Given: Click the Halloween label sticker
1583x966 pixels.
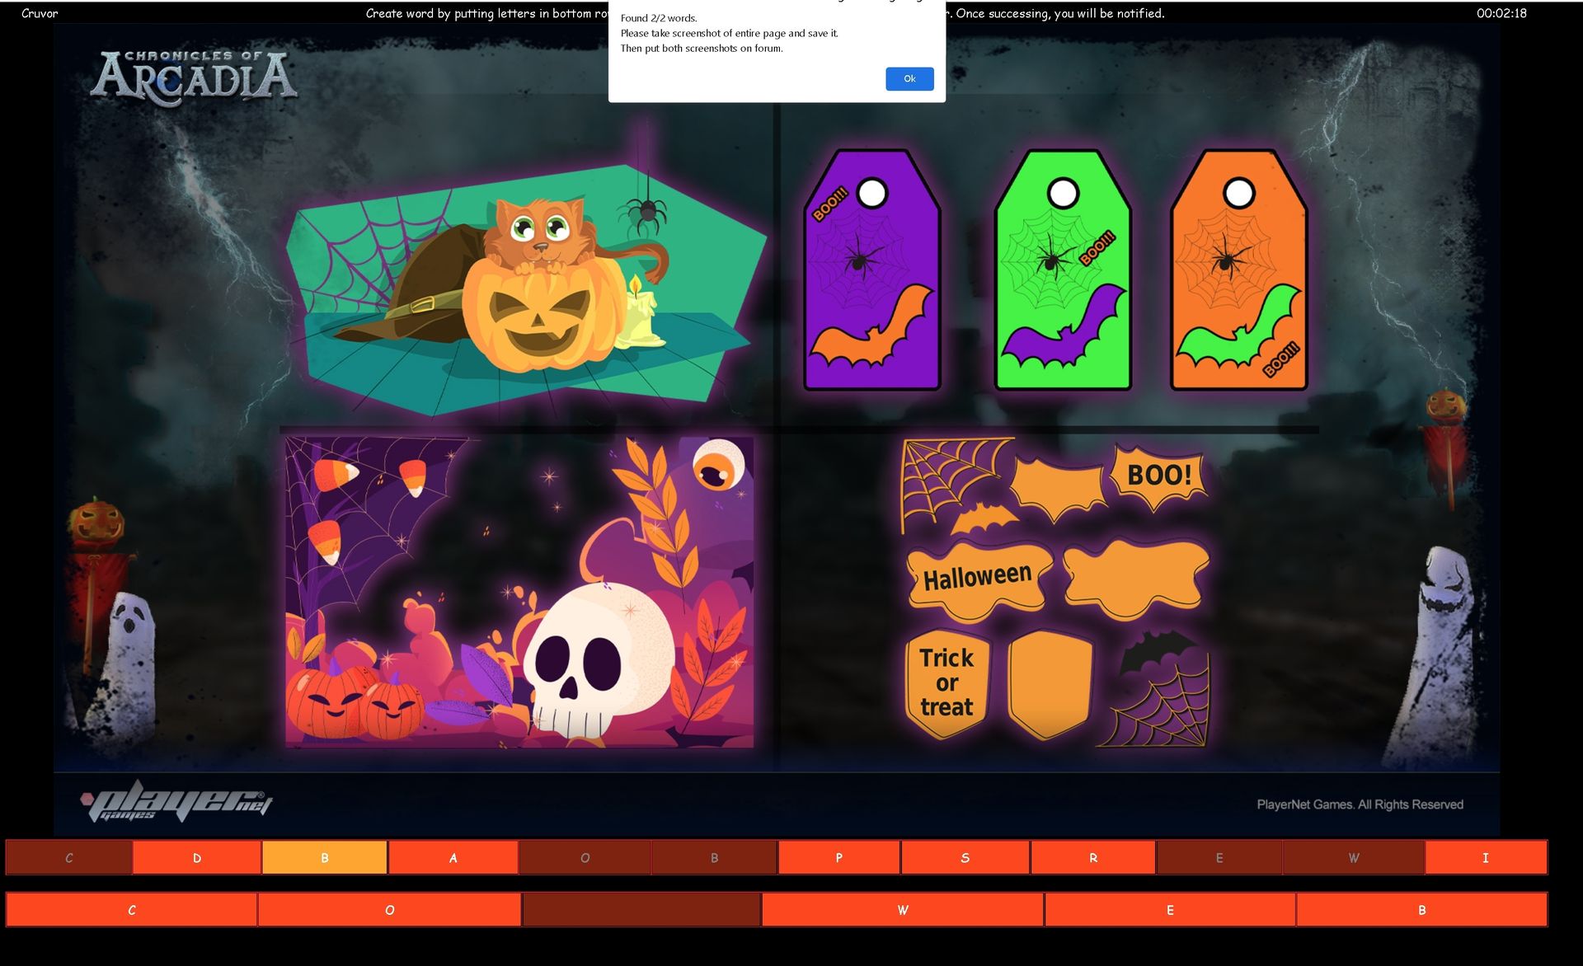Looking at the screenshot, I should 978,579.
